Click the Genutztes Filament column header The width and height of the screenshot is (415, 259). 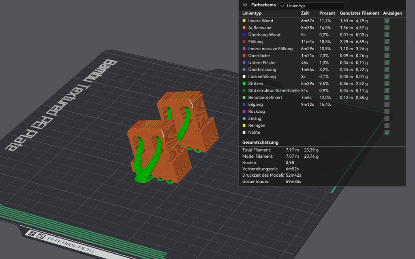pyautogui.click(x=359, y=13)
